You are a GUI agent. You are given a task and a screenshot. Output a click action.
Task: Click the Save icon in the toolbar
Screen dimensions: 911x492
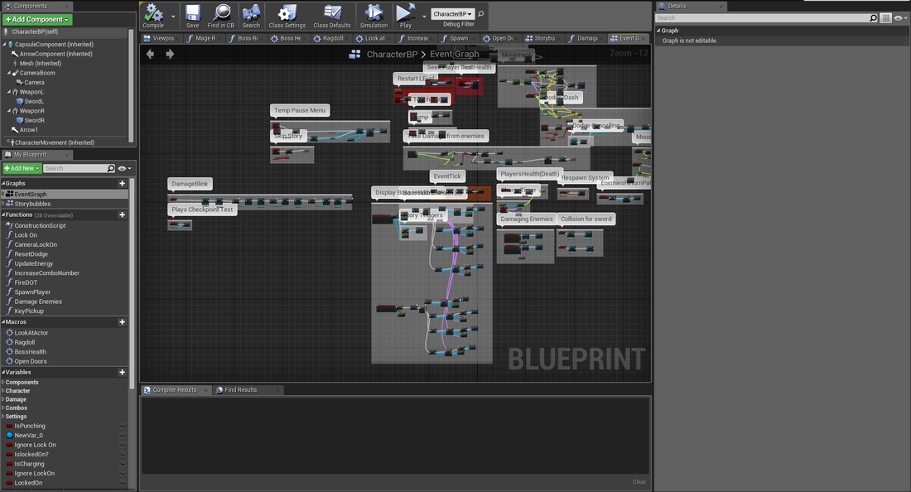pos(192,12)
